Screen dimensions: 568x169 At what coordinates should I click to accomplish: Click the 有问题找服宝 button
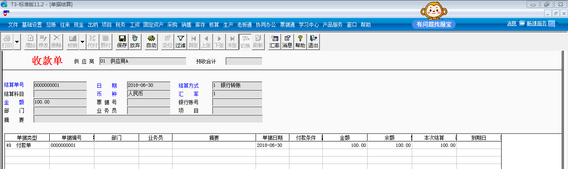pyautogui.click(x=434, y=25)
